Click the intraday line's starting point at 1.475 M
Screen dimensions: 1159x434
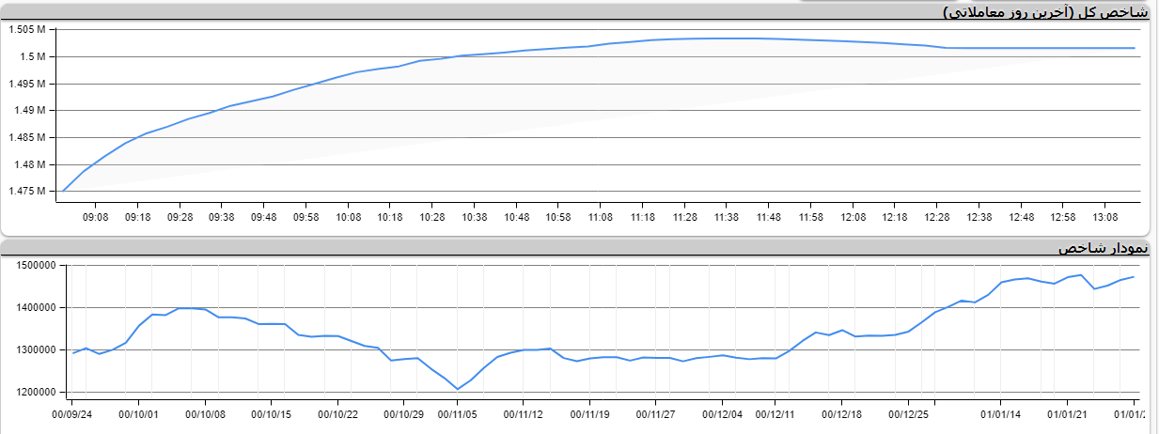click(63, 191)
